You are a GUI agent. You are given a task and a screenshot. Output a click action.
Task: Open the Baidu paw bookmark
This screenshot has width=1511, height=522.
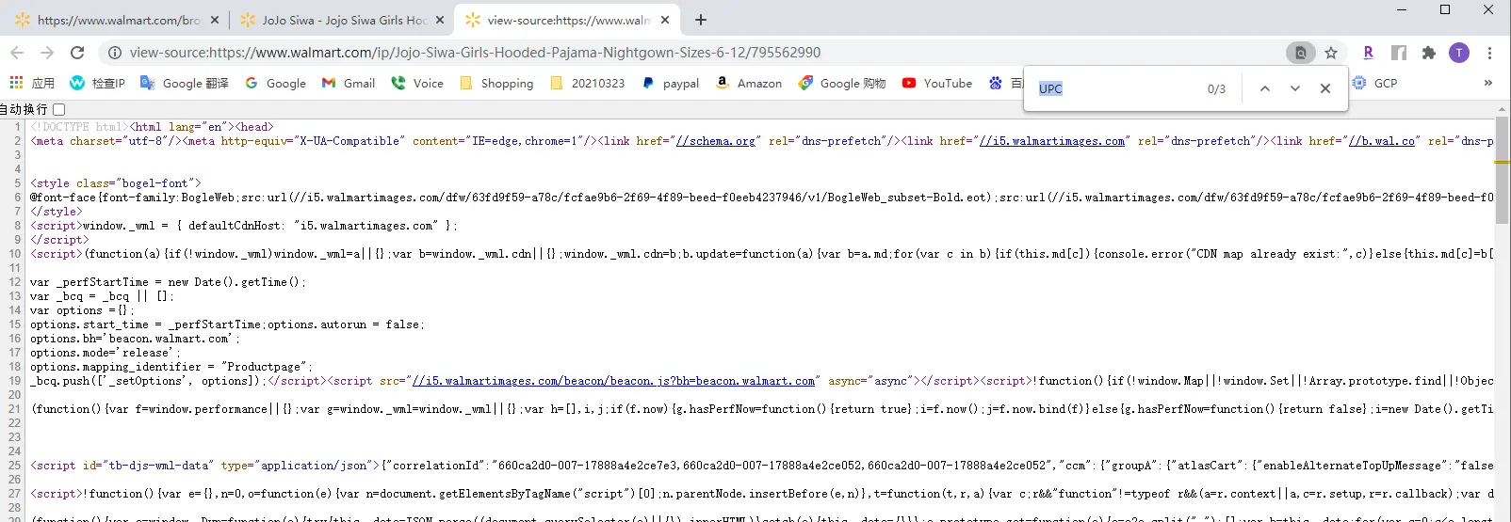tap(1004, 83)
